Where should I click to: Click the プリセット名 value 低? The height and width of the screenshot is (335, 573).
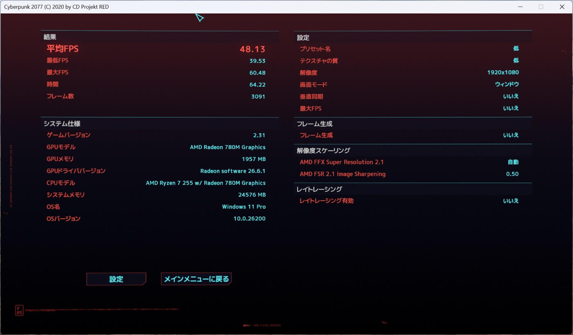point(516,48)
